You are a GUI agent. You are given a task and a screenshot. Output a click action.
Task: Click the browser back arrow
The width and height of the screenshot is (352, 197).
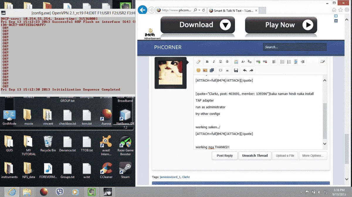(142, 10)
